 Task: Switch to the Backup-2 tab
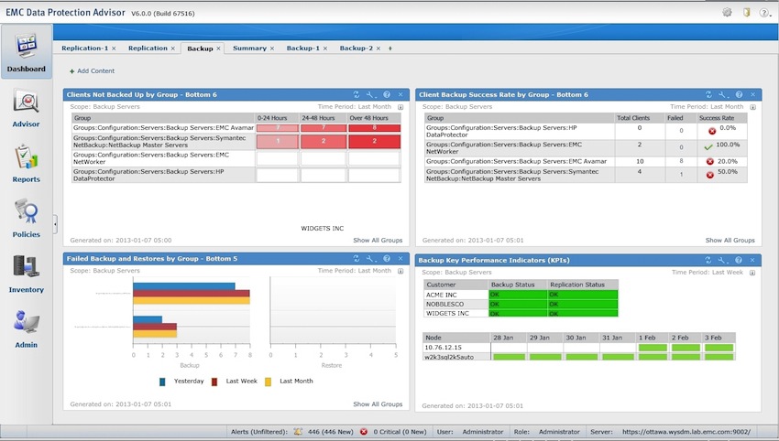[357, 48]
